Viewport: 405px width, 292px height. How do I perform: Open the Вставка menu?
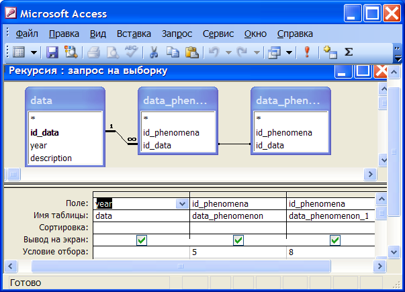(x=134, y=34)
